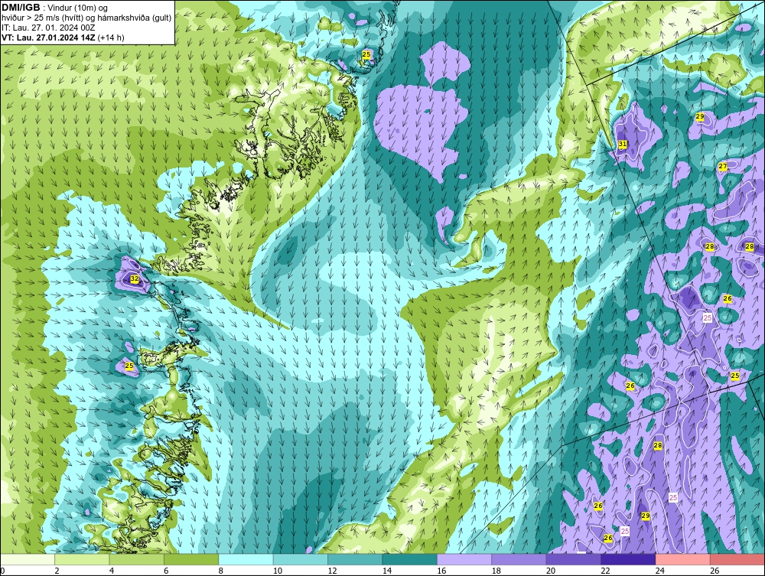Click the yellow 31 gust label
This screenshot has height=576, width=765.
[x=623, y=144]
